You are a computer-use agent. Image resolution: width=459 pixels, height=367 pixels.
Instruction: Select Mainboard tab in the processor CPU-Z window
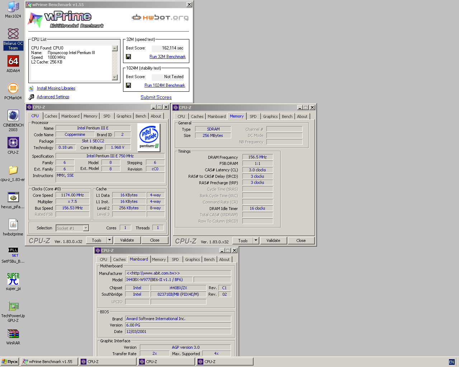70,116
